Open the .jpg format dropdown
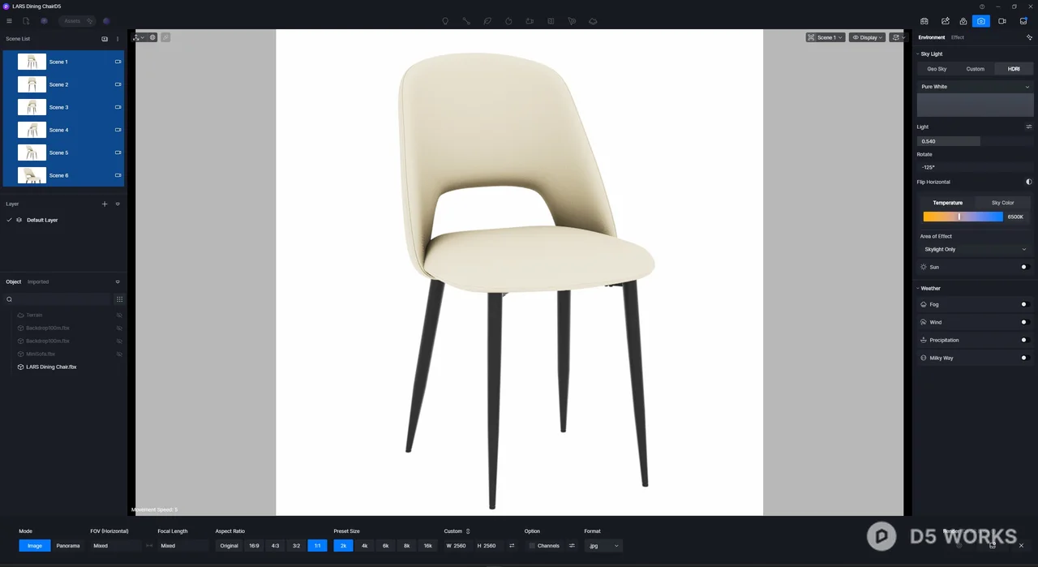The width and height of the screenshot is (1038, 567). tap(603, 546)
